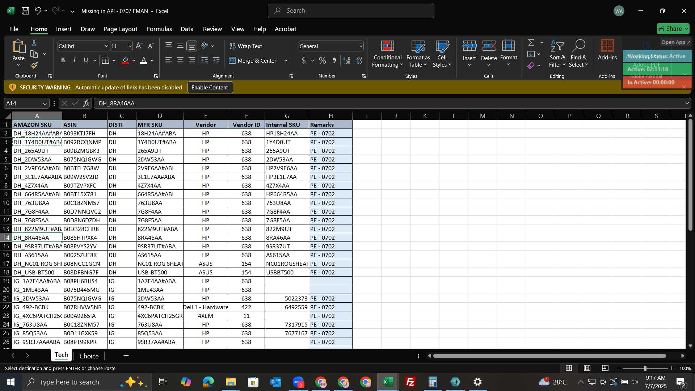Open Sort & Filter dropdown

point(557,54)
